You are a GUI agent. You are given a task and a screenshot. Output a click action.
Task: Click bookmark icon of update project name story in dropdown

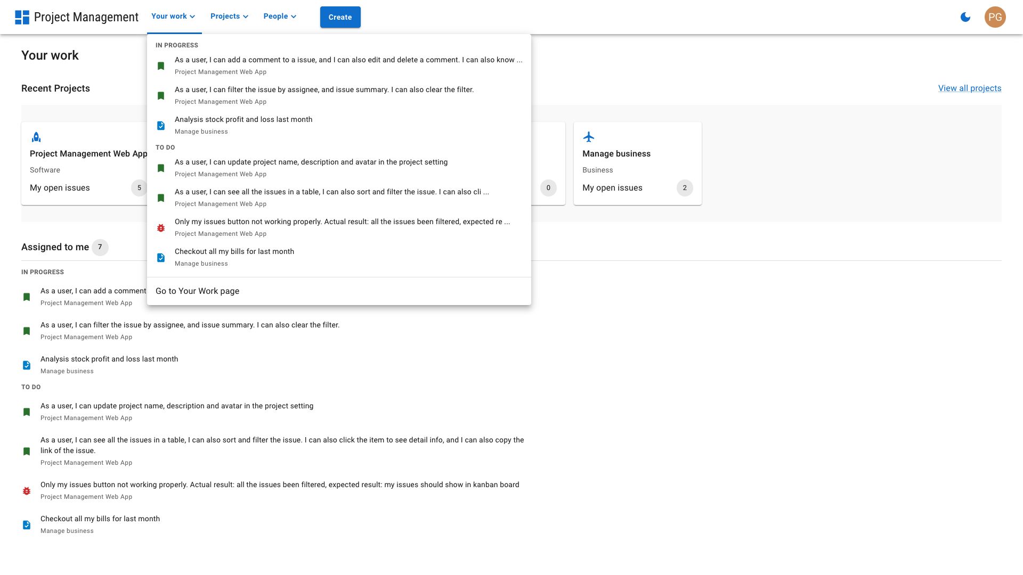(x=161, y=168)
